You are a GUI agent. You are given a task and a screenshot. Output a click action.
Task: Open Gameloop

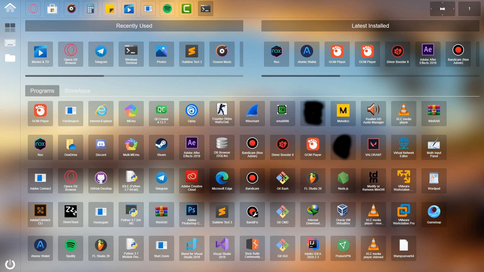[434, 215]
